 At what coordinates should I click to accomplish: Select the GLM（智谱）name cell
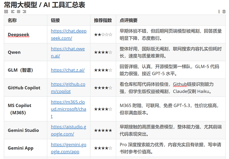26,70
